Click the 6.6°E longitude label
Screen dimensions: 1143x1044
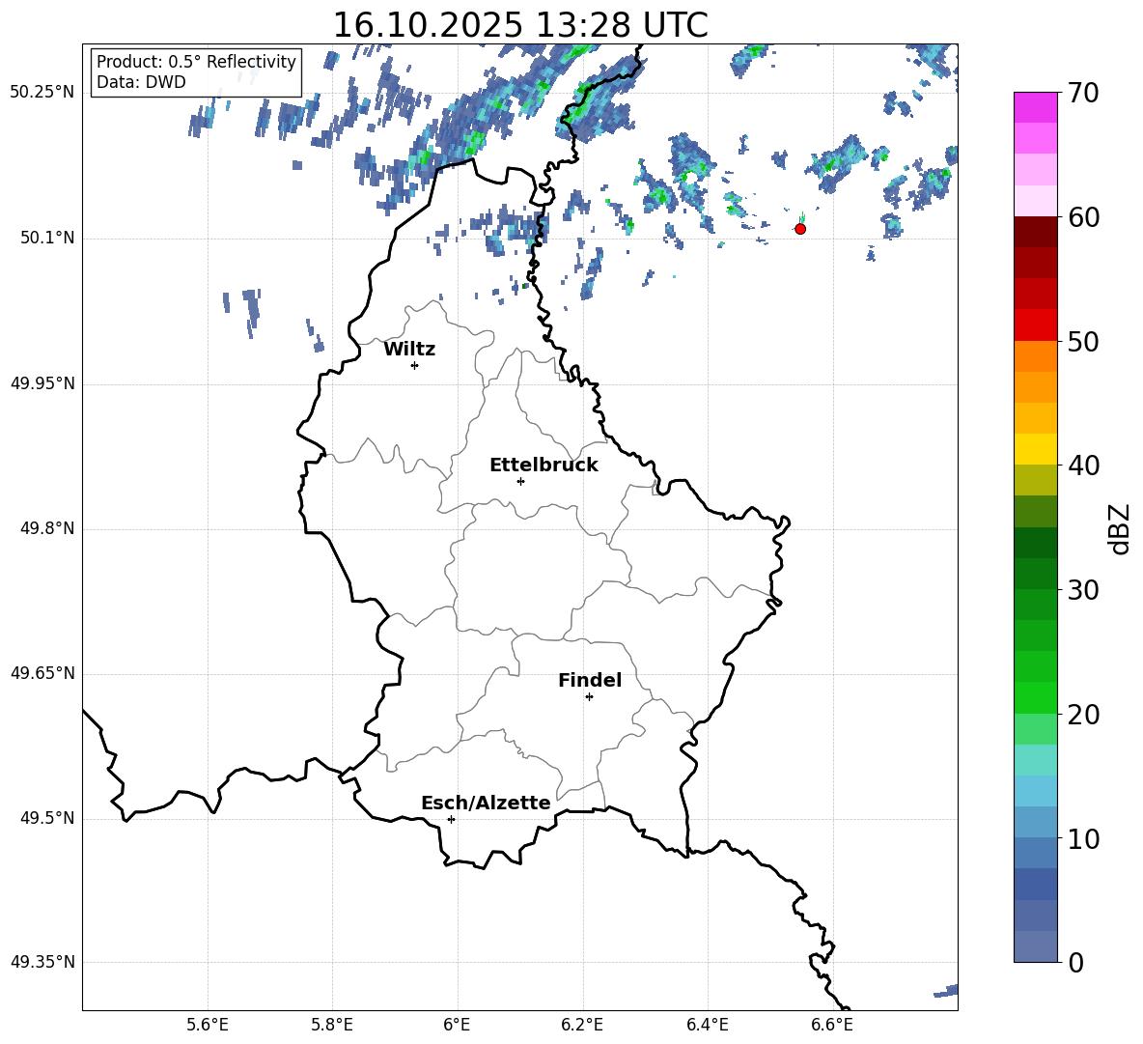tap(832, 1025)
